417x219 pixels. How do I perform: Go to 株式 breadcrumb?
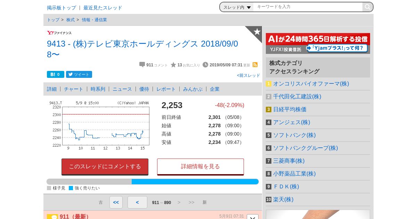coord(71,20)
